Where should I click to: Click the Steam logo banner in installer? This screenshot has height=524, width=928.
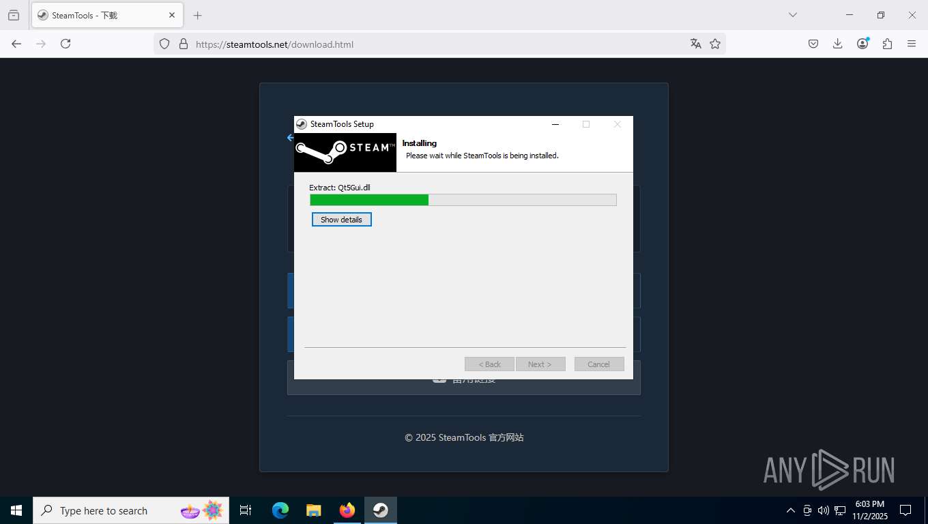point(345,152)
